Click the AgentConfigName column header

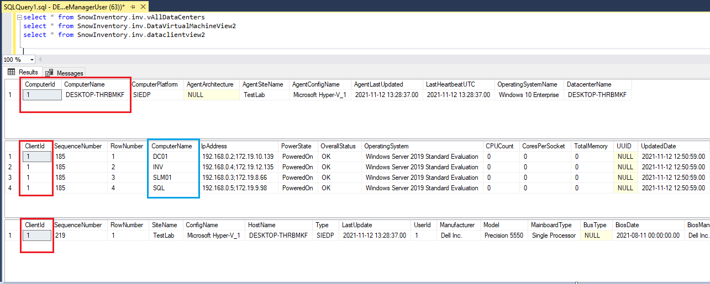pos(320,84)
